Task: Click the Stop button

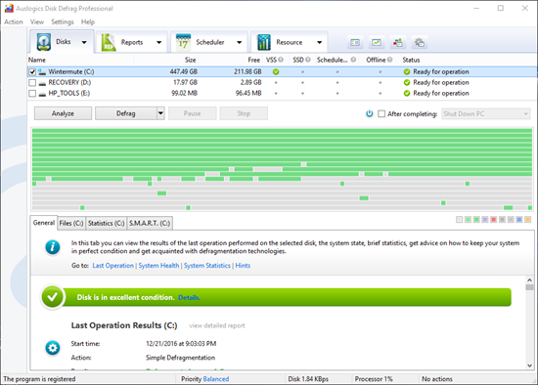Action: point(244,113)
